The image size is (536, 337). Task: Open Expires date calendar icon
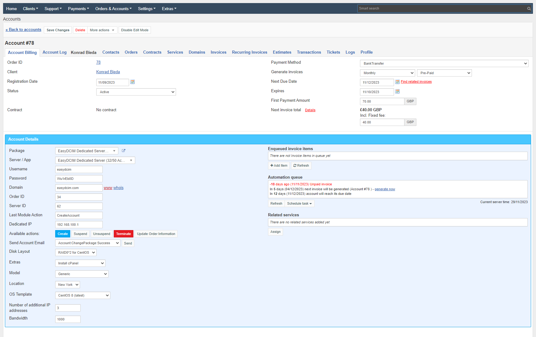397,91
